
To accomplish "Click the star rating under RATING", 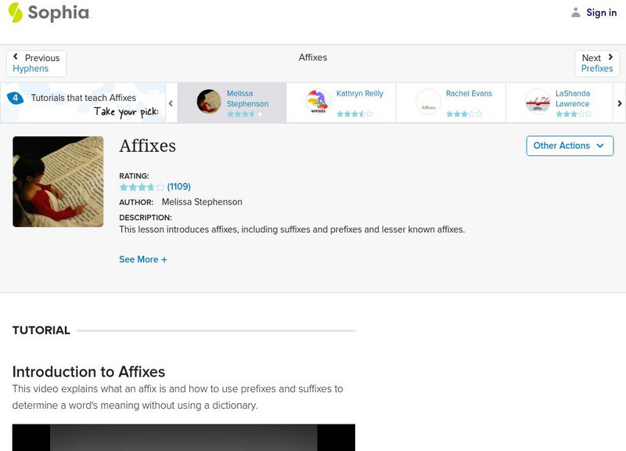I will pyautogui.click(x=142, y=187).
